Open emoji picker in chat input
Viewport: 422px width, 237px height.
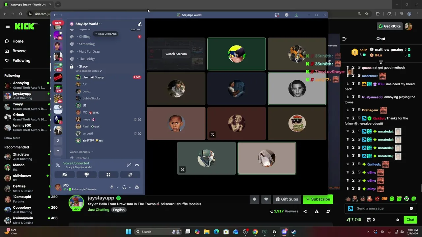(x=411, y=208)
